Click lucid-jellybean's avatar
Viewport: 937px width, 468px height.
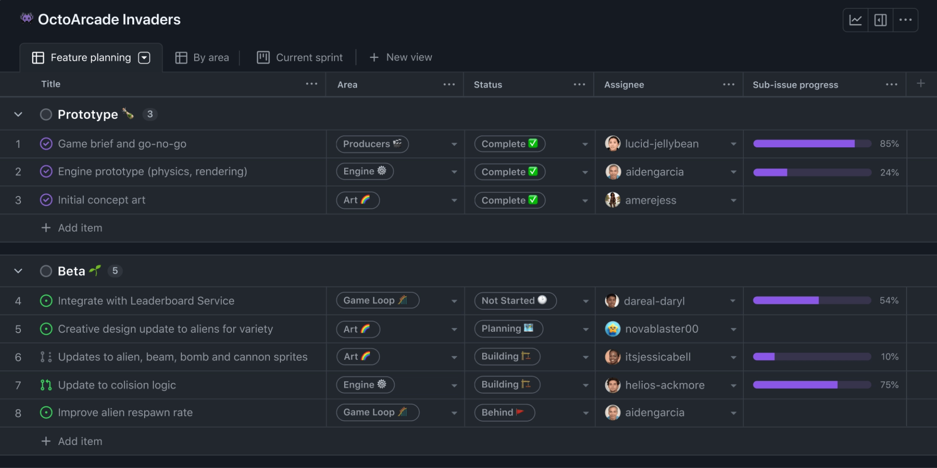tap(613, 144)
